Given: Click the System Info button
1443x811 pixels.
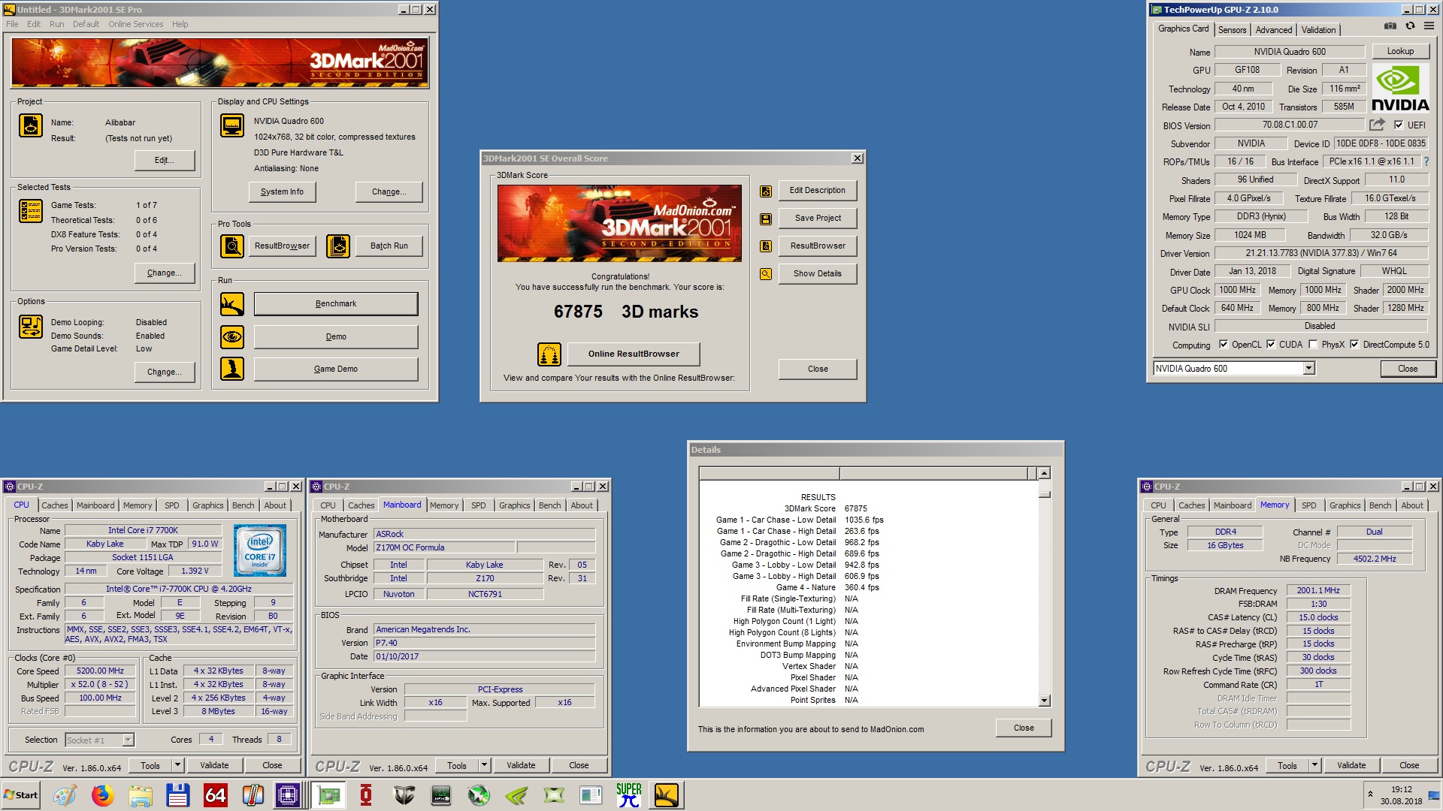Looking at the screenshot, I should coord(282,192).
